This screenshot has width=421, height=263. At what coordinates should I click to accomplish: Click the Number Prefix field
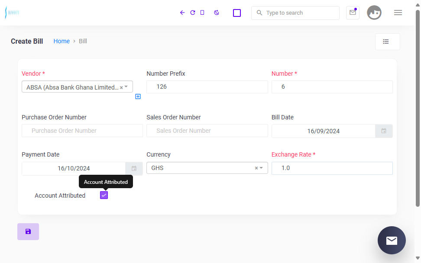point(207,87)
